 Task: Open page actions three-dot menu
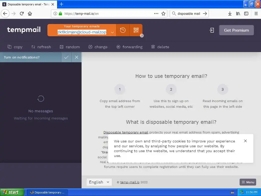[x=156, y=14]
